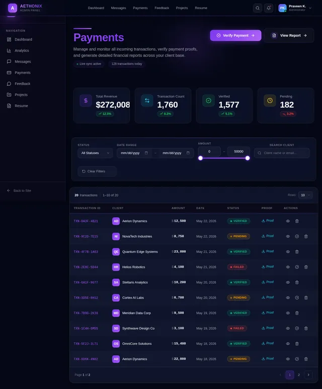The height and width of the screenshot is (389, 322).
Task: Click the amount slider maximum handle
Action: coord(248,158)
